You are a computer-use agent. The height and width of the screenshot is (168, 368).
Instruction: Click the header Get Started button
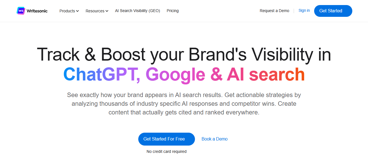point(333,11)
